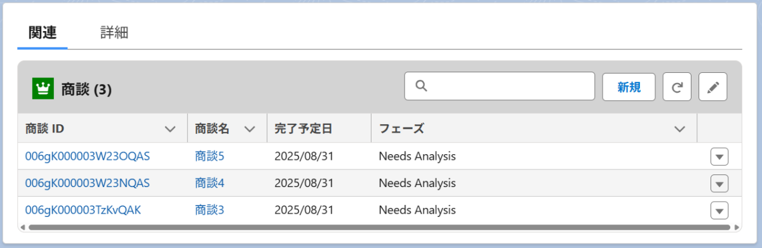Click the magnifier icon in search box

(421, 86)
